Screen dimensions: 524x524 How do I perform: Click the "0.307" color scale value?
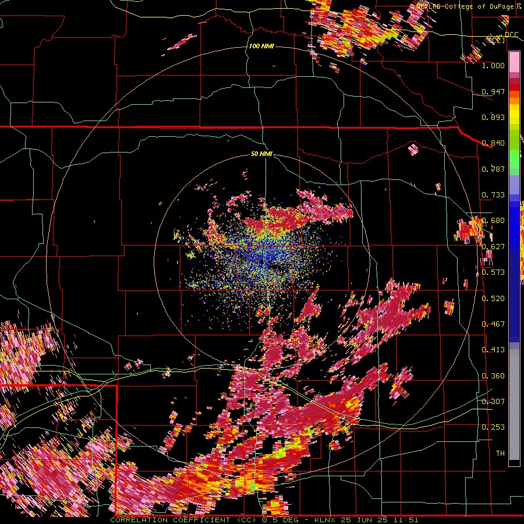click(493, 402)
